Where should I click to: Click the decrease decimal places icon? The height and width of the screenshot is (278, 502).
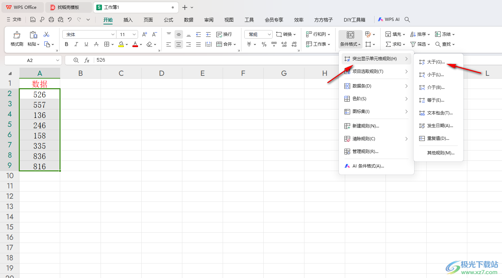point(294,44)
